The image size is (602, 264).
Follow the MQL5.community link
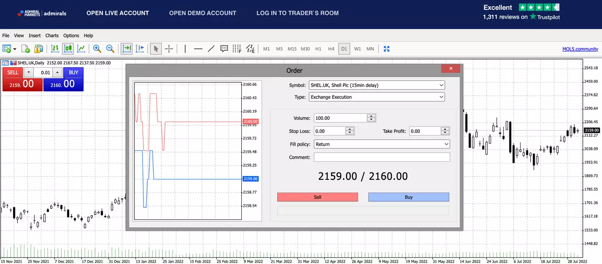pyautogui.click(x=580, y=49)
